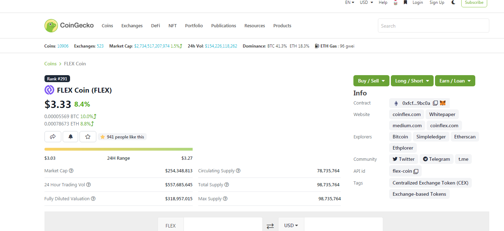Click the bell price alert button
Screen dimensions: 504x231
70,137
